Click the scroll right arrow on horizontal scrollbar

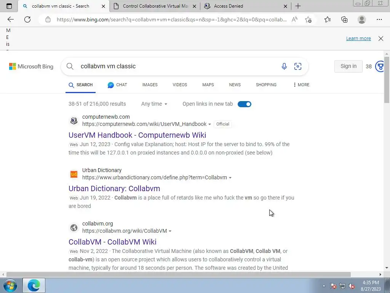(x=380, y=275)
